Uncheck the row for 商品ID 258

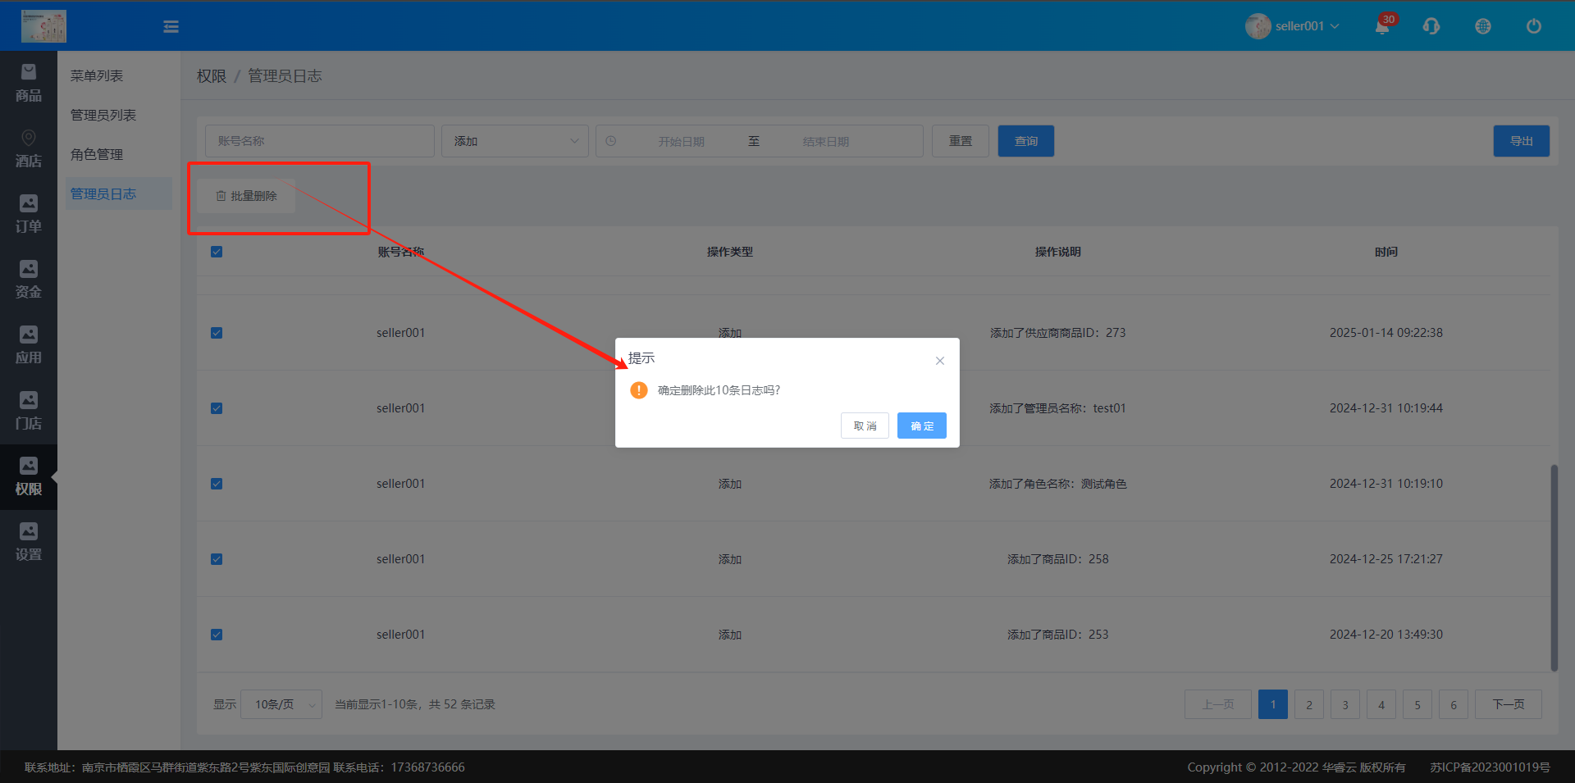217,559
